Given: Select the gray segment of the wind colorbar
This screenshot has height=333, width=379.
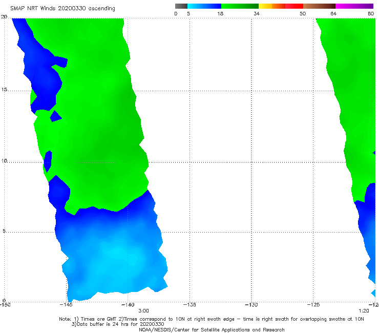Looking at the screenshot, I should [181, 6].
